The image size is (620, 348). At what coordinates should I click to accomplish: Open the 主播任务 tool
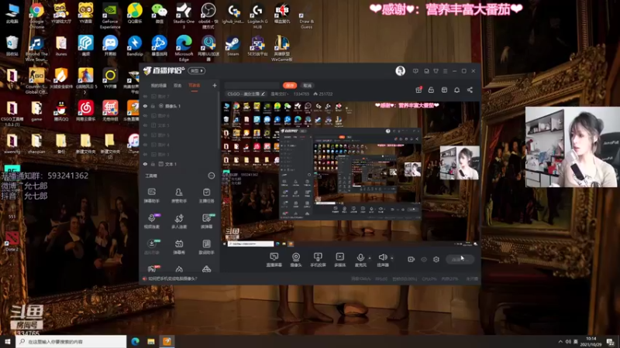206,196
